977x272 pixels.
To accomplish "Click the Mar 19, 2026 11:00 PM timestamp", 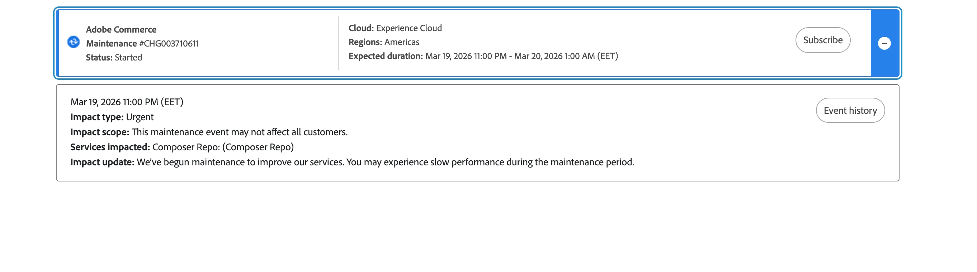I will point(127,102).
